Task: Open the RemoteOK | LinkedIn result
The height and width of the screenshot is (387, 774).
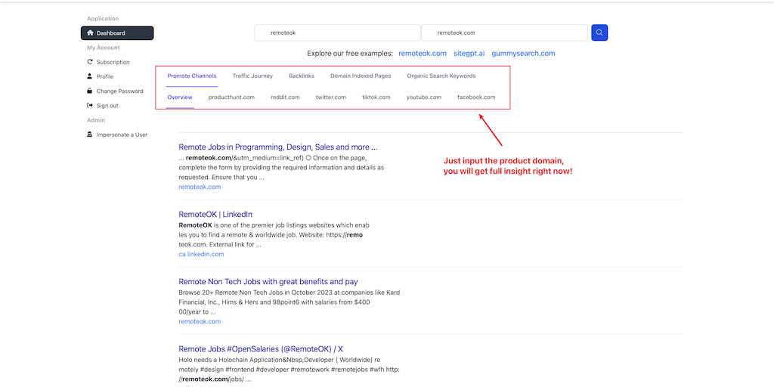Action: (215, 215)
